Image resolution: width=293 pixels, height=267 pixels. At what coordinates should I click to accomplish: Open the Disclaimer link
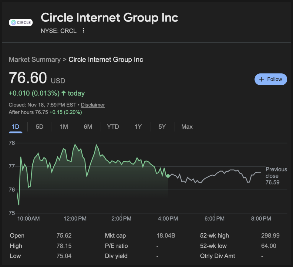pyautogui.click(x=93, y=105)
